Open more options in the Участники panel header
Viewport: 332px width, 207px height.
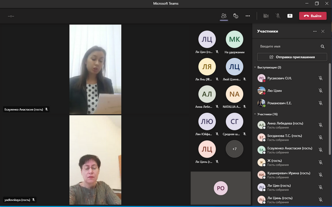[315, 32]
